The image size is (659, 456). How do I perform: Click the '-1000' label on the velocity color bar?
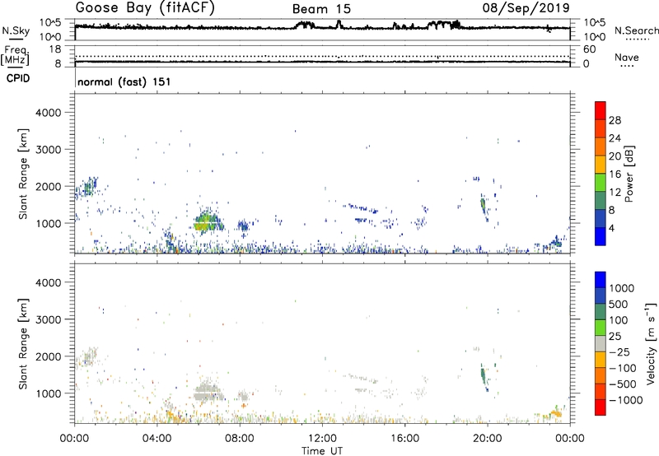pos(626,400)
